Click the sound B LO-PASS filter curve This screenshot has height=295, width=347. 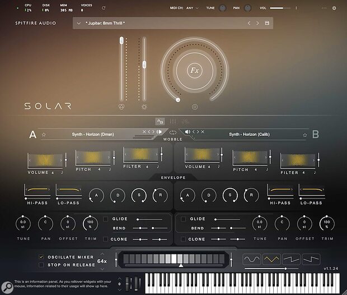[x=312, y=190]
